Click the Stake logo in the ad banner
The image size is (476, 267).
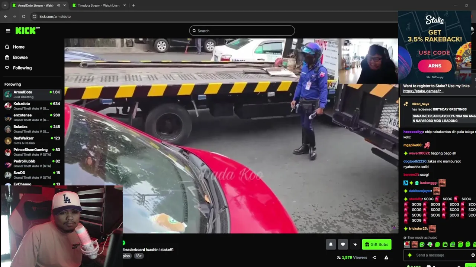coord(434,20)
